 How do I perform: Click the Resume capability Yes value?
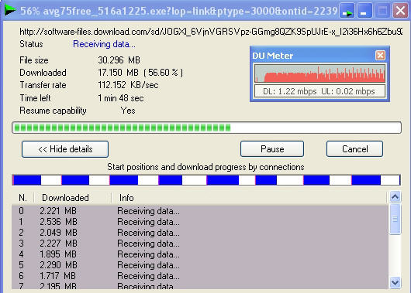coord(128,111)
